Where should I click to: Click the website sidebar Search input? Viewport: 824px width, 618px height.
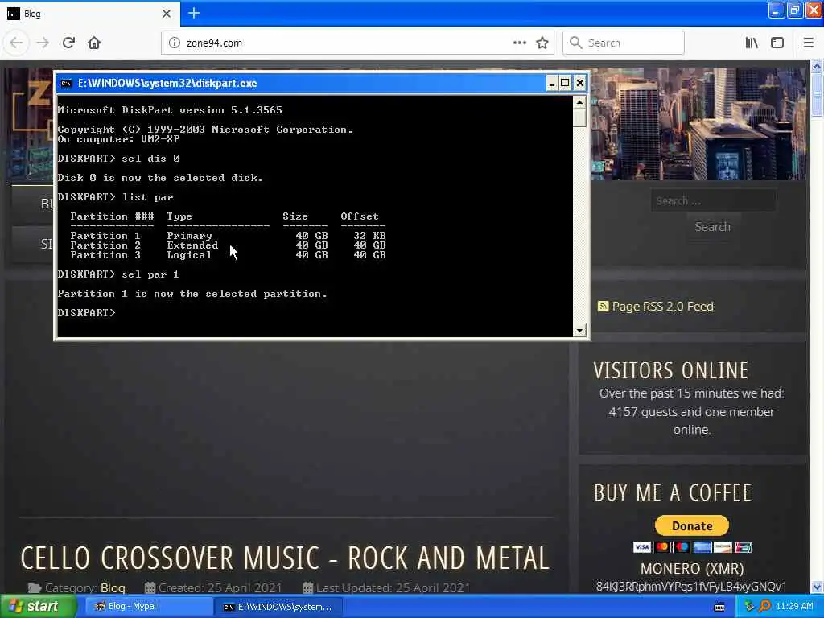tap(713, 200)
